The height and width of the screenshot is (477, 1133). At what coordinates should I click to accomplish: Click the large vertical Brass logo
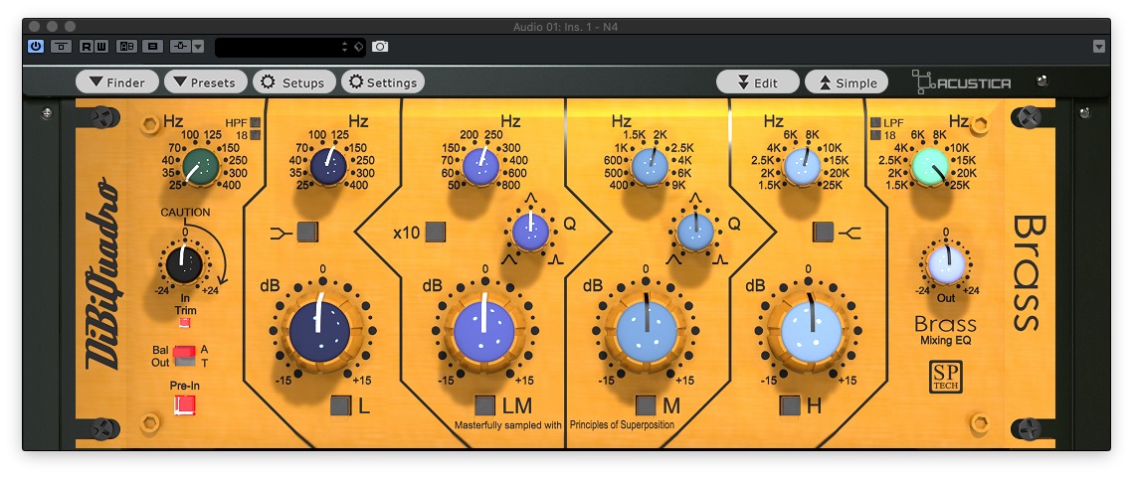pyautogui.click(x=1030, y=272)
